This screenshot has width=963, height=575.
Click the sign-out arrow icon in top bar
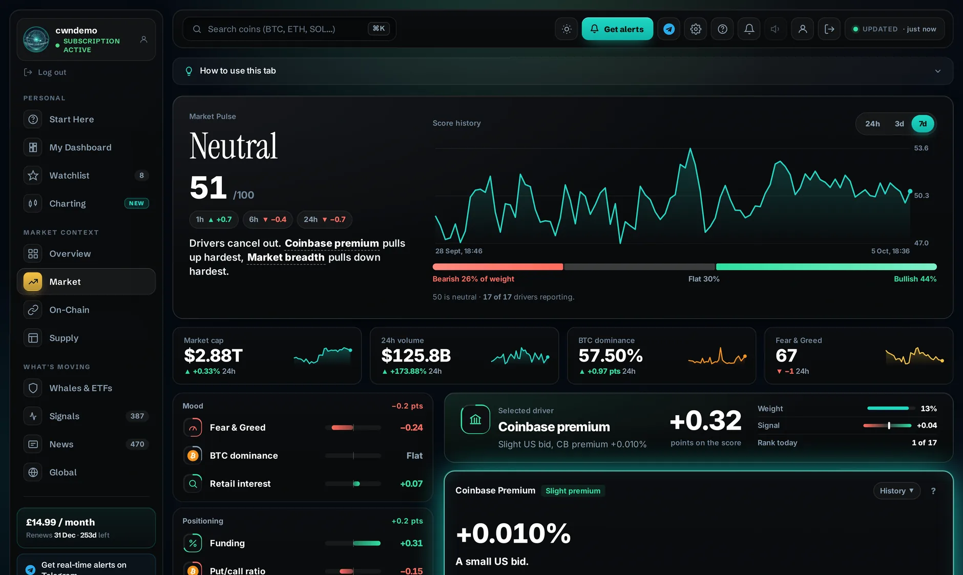[829, 29]
